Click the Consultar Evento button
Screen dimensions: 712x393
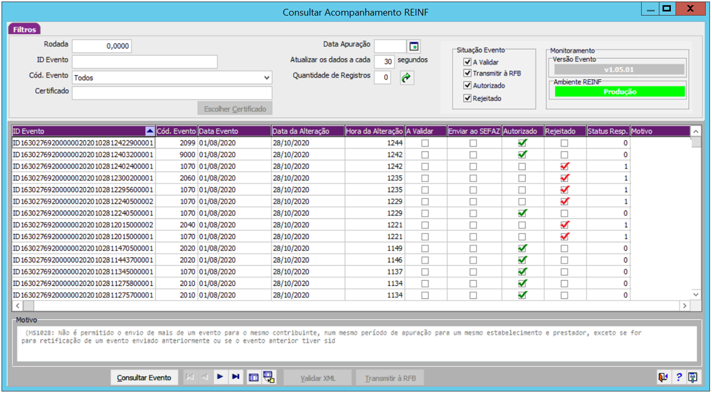[144, 378]
